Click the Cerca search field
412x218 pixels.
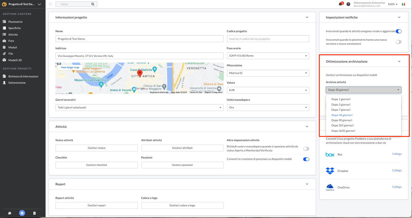pos(76,4)
